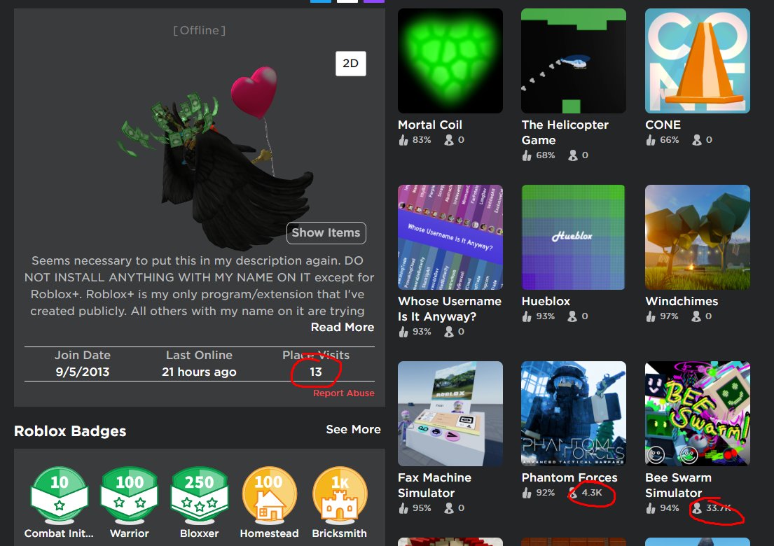This screenshot has height=546, width=774.
Task: Click The Helicopter Game title
Action: point(565,132)
